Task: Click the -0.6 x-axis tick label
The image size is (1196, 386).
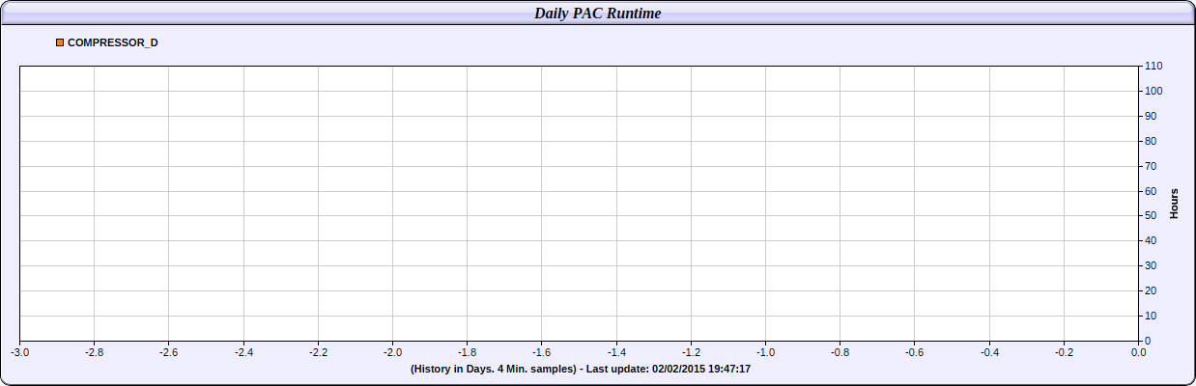Action: 914,353
